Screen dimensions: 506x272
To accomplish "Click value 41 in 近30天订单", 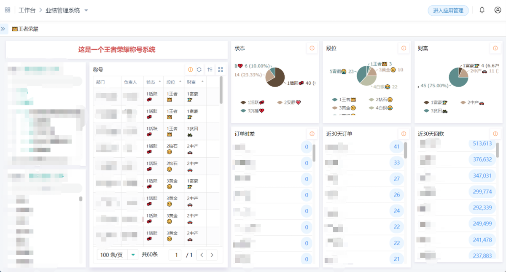I will pyautogui.click(x=396, y=147).
